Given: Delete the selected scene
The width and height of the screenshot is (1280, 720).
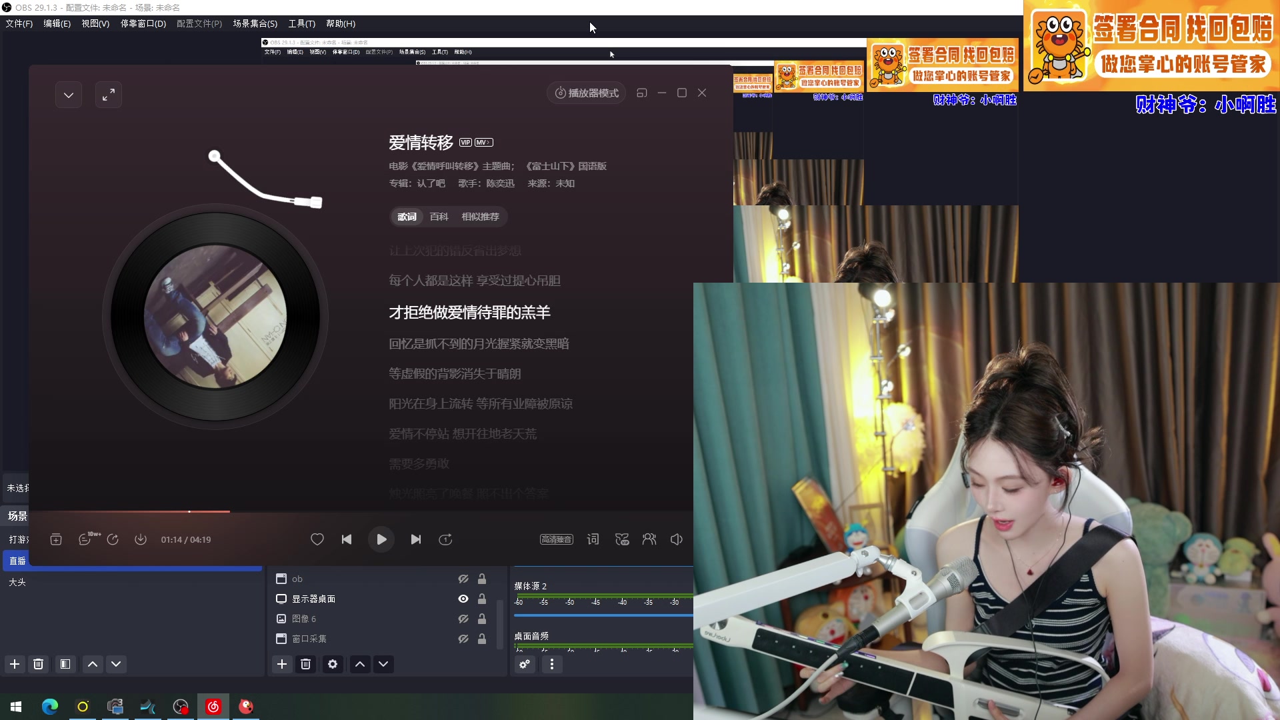Looking at the screenshot, I should 39,664.
